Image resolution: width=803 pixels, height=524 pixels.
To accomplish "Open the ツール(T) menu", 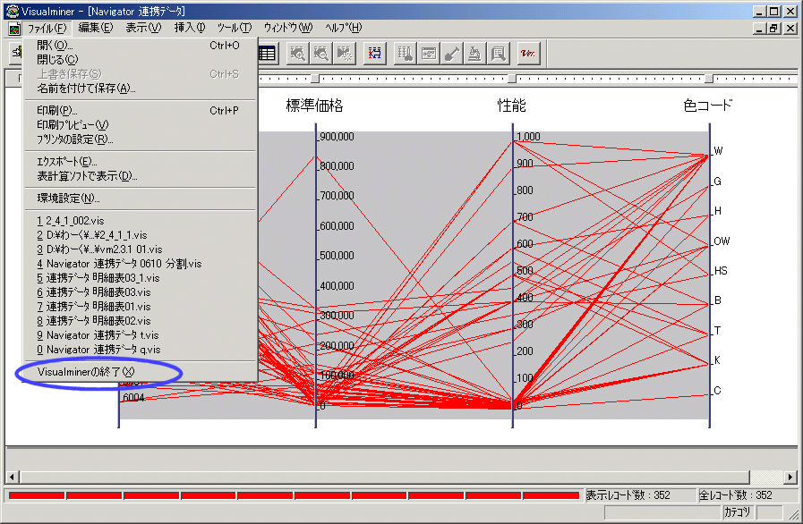I will tap(234, 28).
